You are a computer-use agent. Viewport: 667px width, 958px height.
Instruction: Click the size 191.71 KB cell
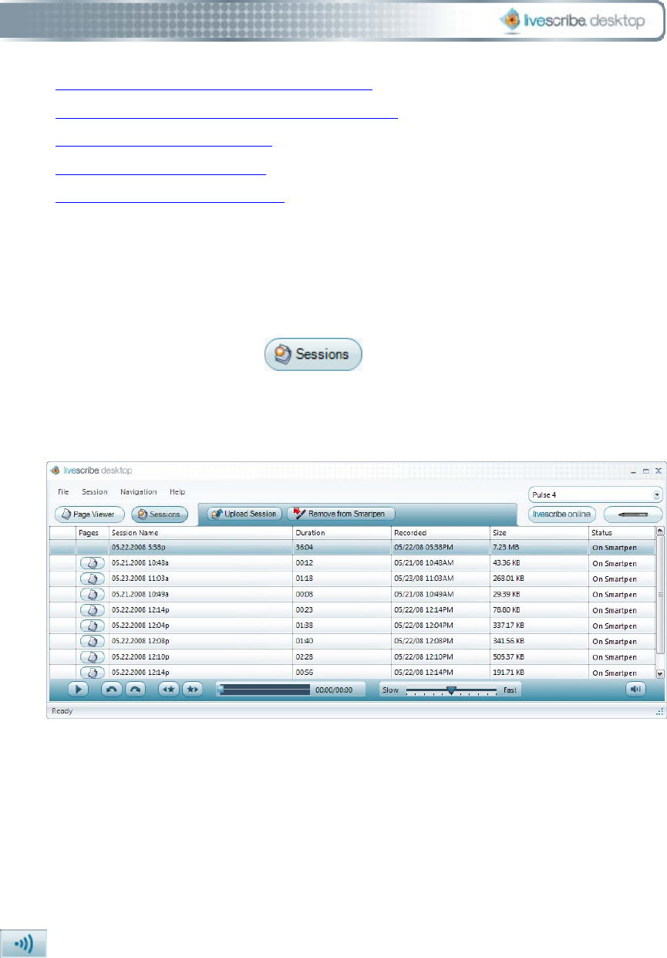(539, 673)
